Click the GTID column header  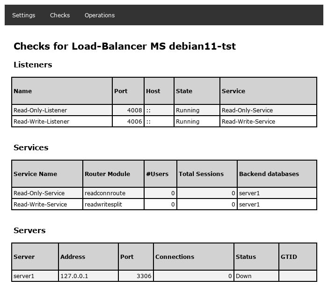click(x=289, y=257)
